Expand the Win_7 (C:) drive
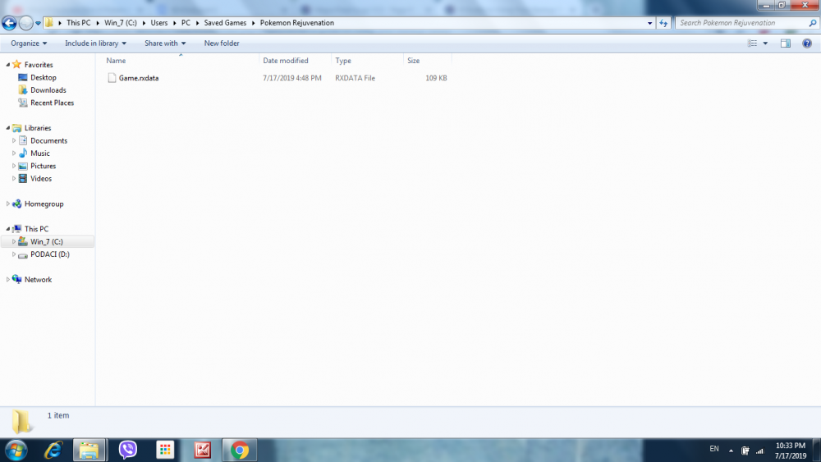This screenshot has height=462, width=821. pyautogui.click(x=14, y=242)
